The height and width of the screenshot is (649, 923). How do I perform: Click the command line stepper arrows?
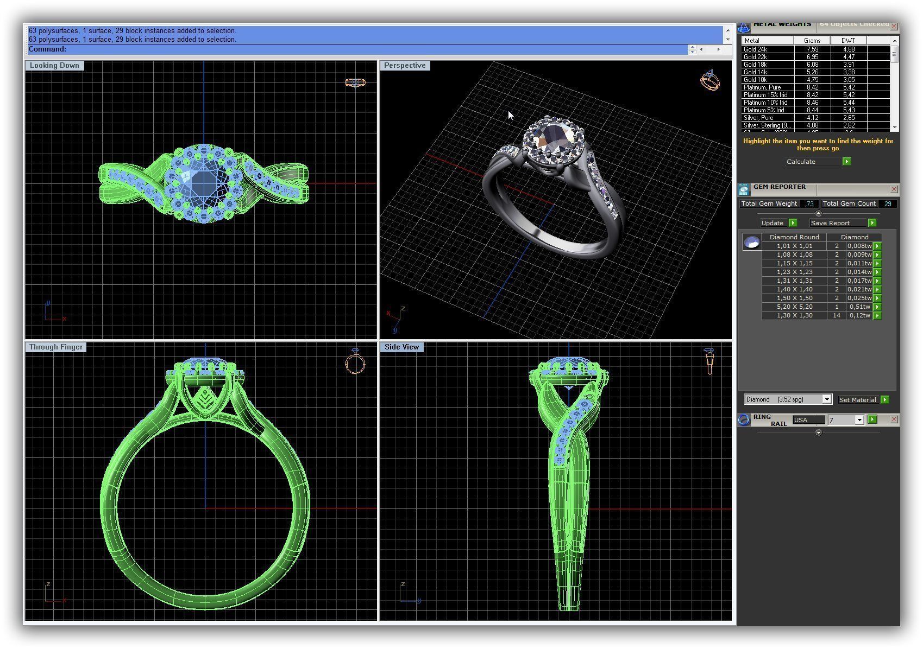(692, 49)
